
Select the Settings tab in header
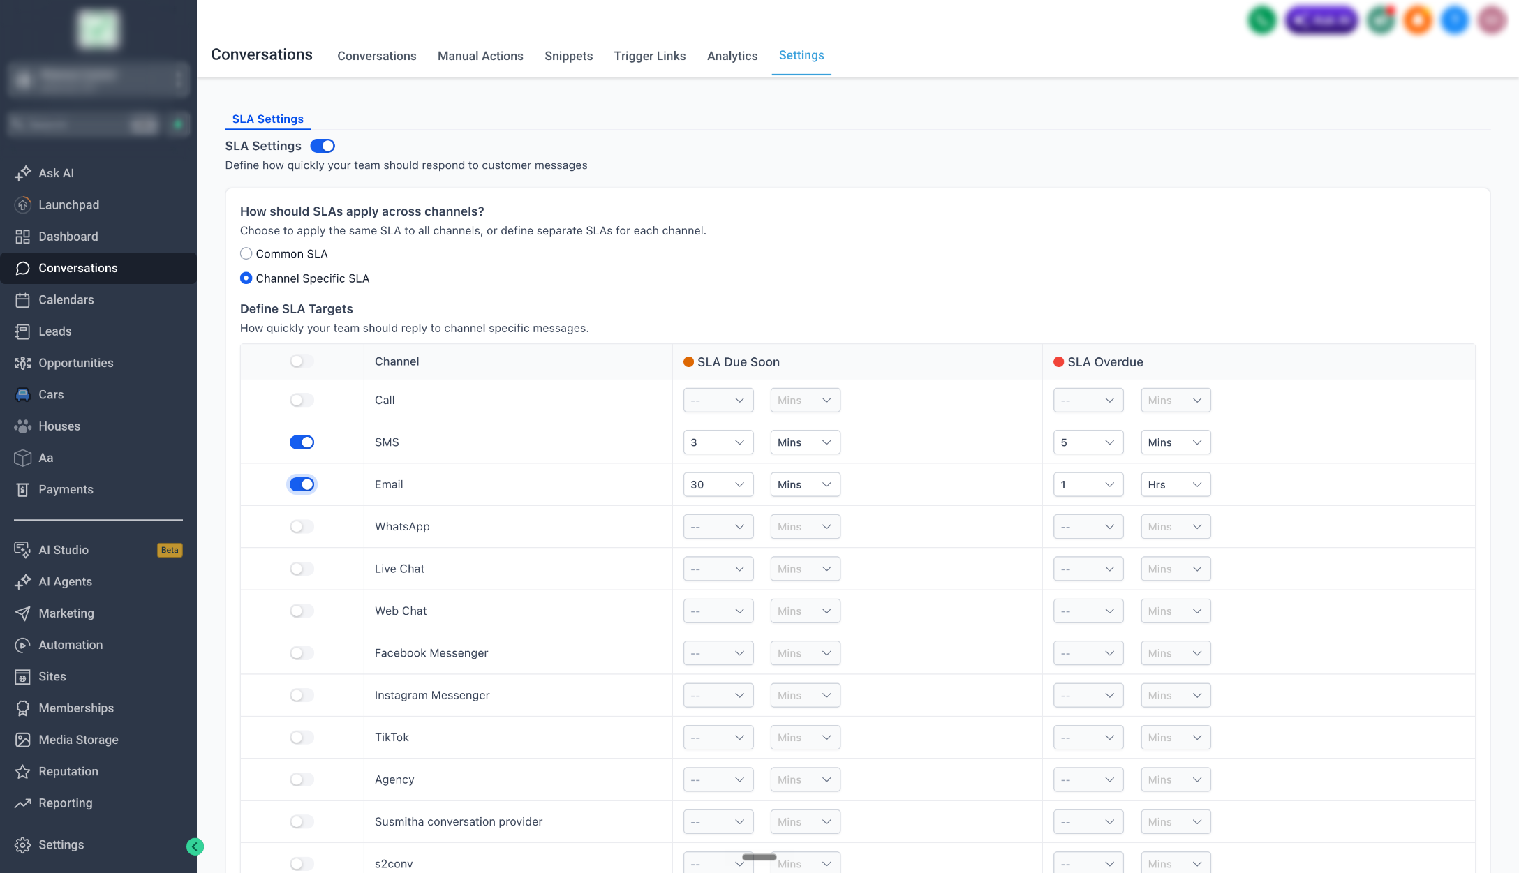click(801, 55)
